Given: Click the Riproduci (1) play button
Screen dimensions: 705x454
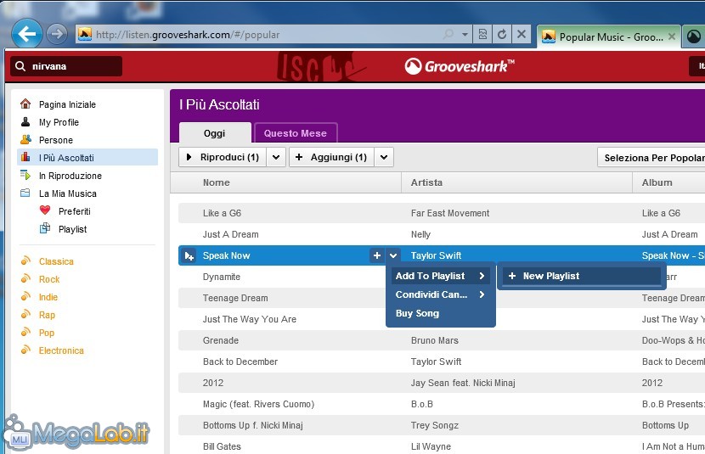Looking at the screenshot, I should coord(223,157).
